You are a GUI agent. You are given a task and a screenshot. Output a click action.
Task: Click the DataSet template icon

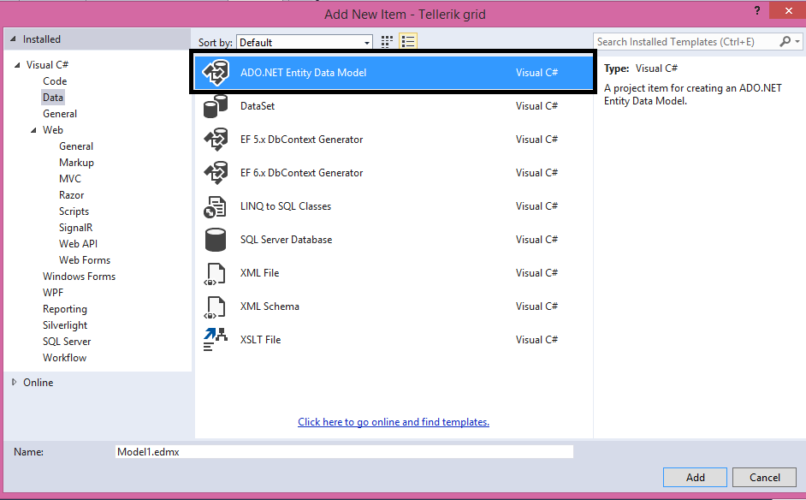pos(216,106)
